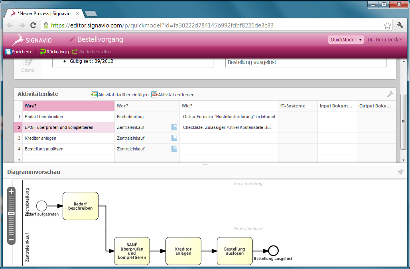Open the QuickModel dropdown
This screenshot has height=269, width=410.
pos(346,40)
